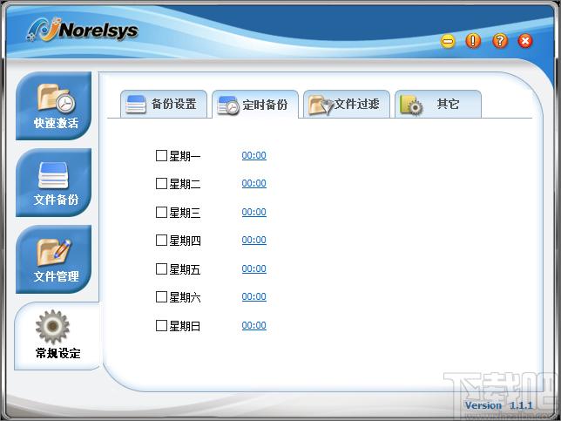This screenshot has width=561, height=421.
Task: Change the 星期六 00:00 backup time
Action: [254, 296]
